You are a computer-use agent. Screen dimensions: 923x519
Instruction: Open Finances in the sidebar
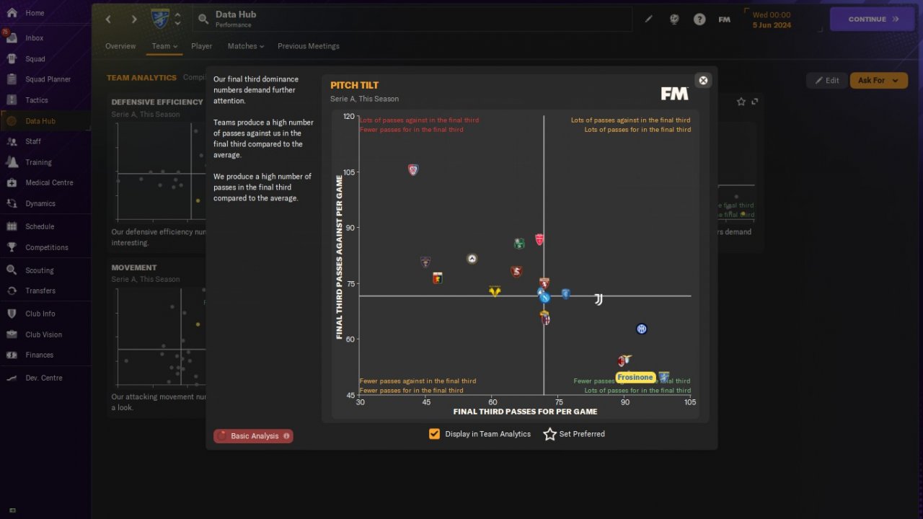(45, 355)
